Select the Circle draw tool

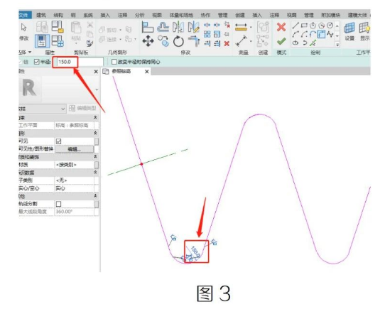[330, 26]
